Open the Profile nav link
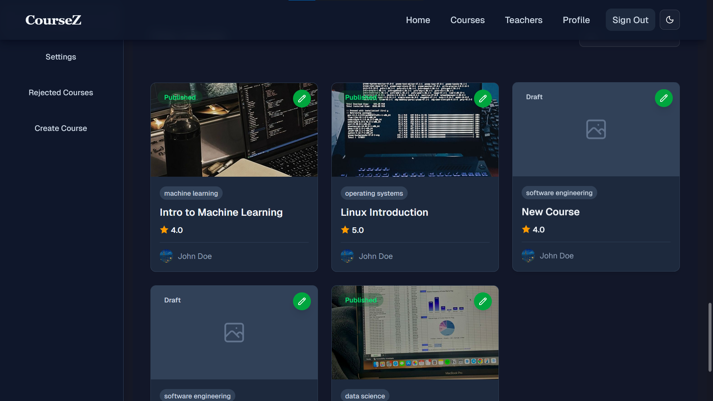The height and width of the screenshot is (401, 713). pos(576,20)
